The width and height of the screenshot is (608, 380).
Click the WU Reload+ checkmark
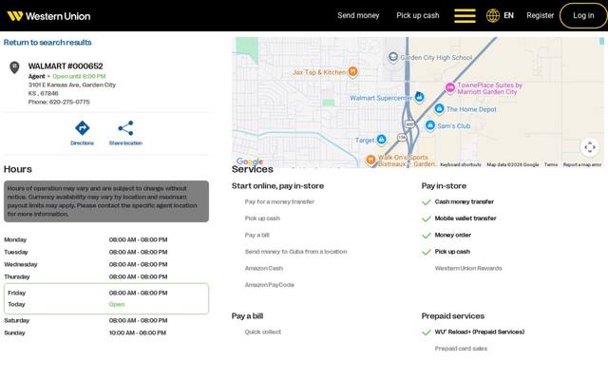pyautogui.click(x=427, y=332)
